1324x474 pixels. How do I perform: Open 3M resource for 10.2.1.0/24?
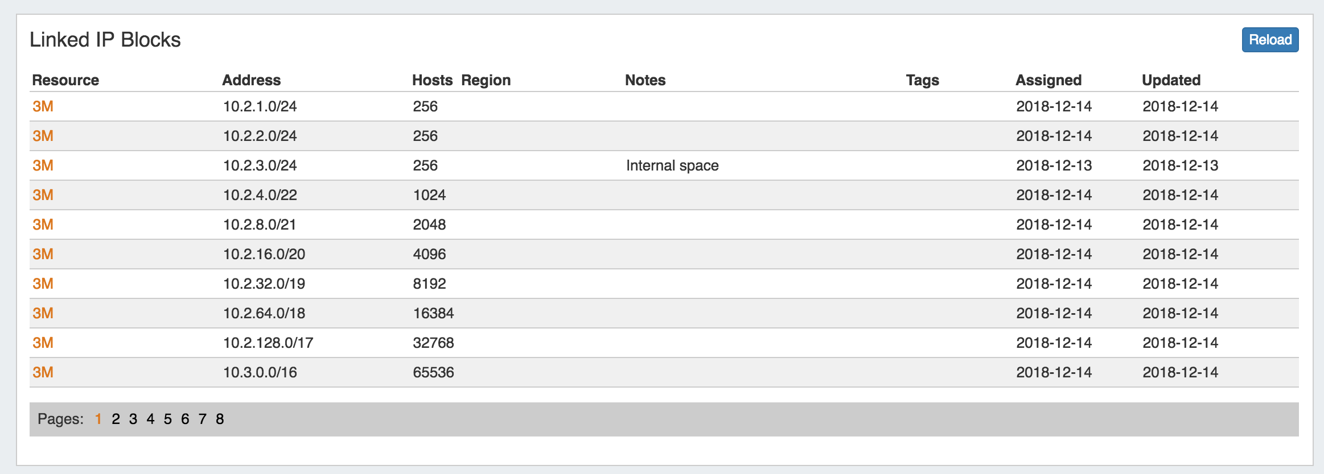tap(43, 107)
